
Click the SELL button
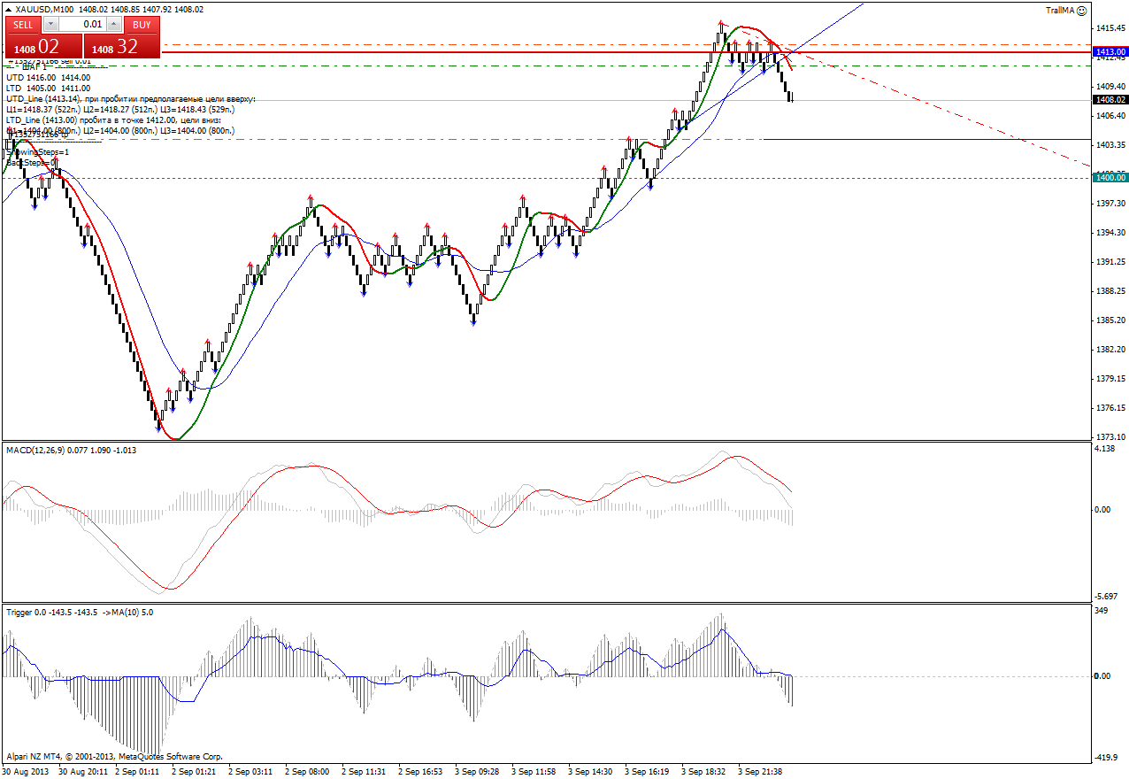23,25
